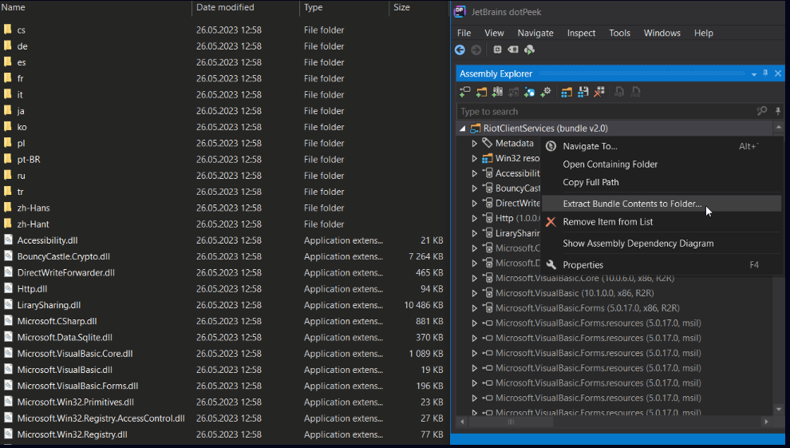Click the chip-shaped icon in the dotPeek toolbar
Screen dimensions: 790x448
pyautogui.click(x=497, y=50)
